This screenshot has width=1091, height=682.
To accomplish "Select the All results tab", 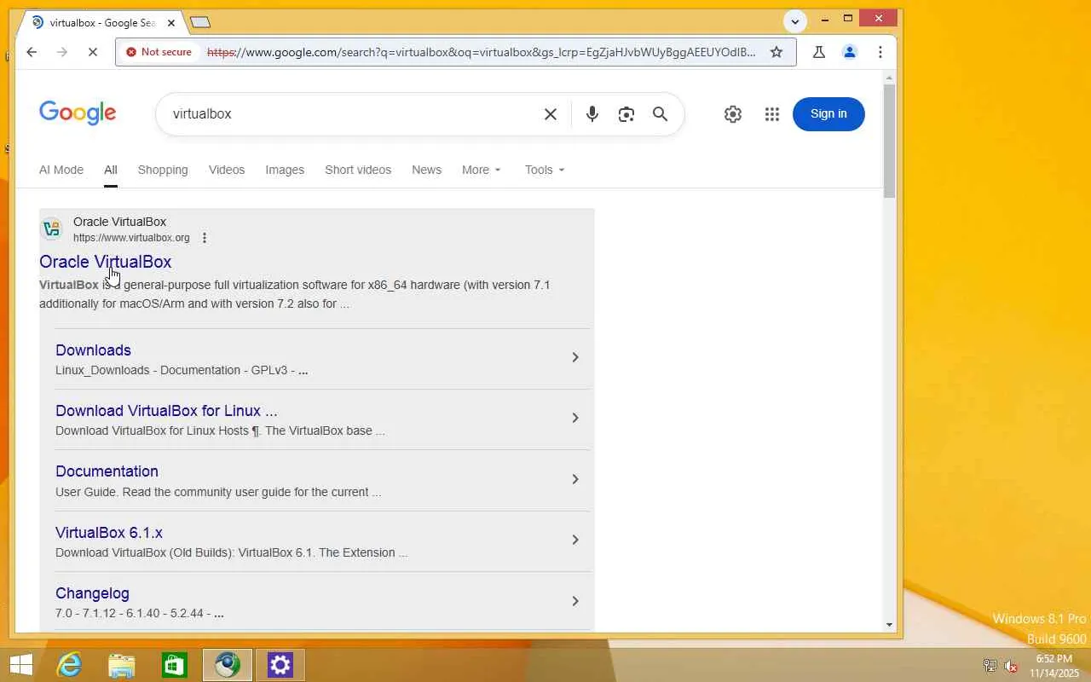I will [111, 170].
